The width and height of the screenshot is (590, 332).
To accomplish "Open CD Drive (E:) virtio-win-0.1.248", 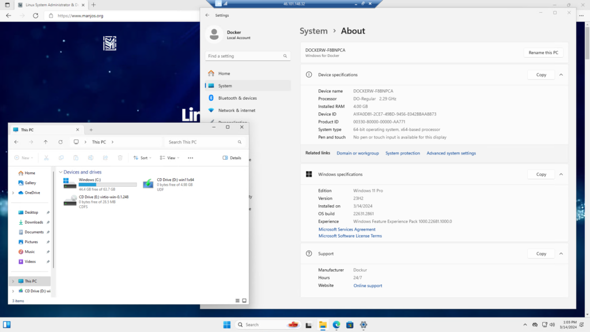I will click(x=96, y=201).
